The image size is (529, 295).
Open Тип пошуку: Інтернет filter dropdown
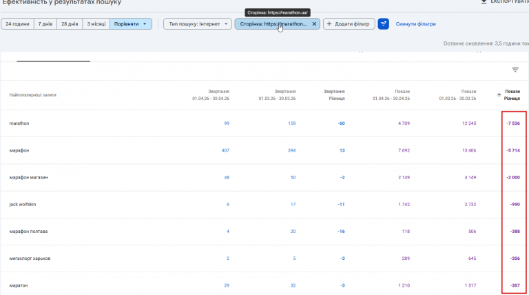[x=198, y=24]
